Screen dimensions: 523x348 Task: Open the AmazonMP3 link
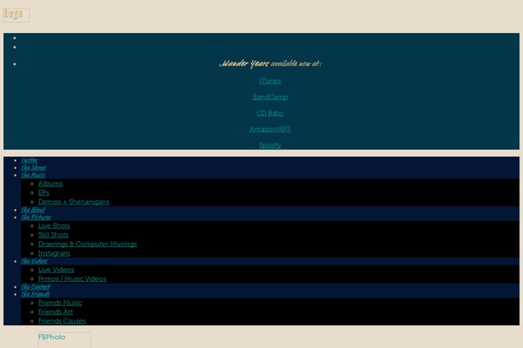[270, 129]
